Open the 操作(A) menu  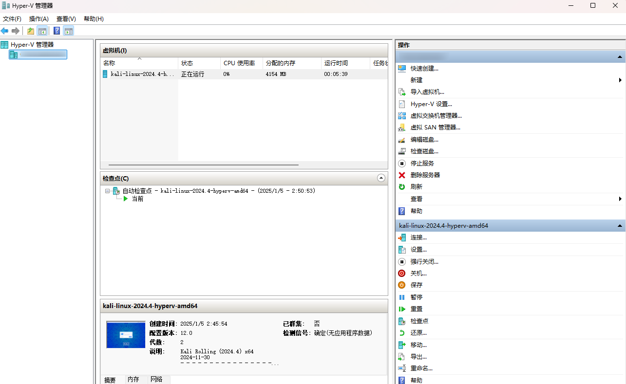point(38,19)
